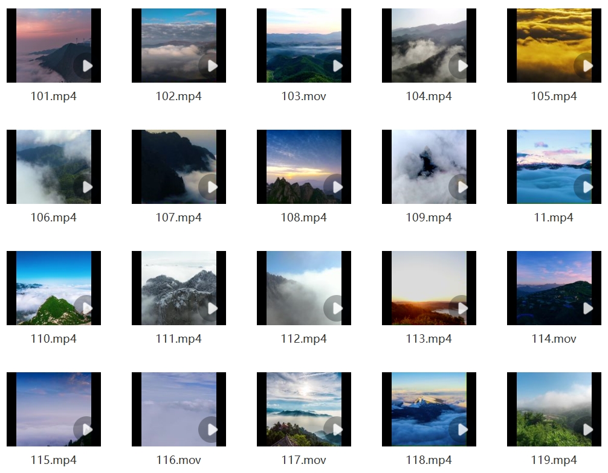Click the play icon on 117.mov thumbnail
608x473 pixels.
[x=337, y=430]
